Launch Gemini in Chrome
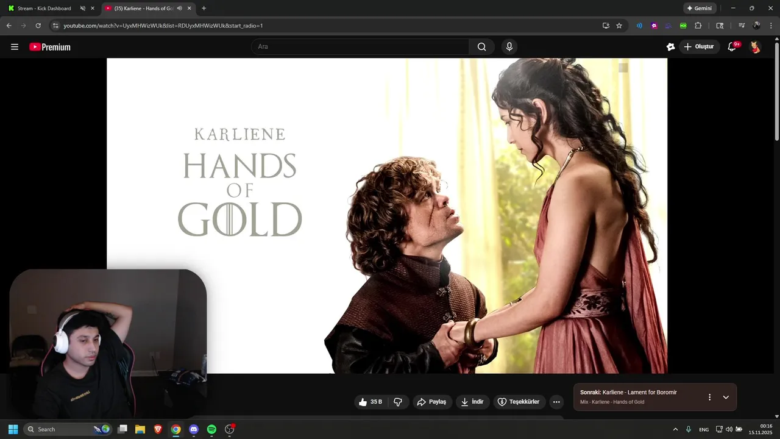The height and width of the screenshot is (439, 780). click(x=700, y=9)
